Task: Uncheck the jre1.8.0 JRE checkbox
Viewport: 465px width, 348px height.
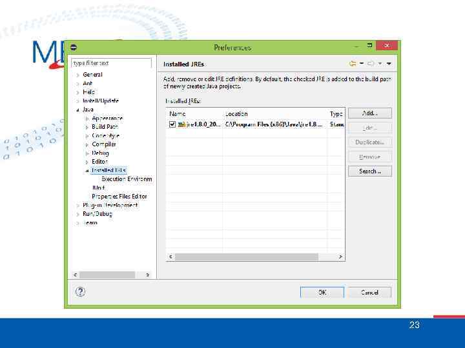Action: (x=172, y=124)
